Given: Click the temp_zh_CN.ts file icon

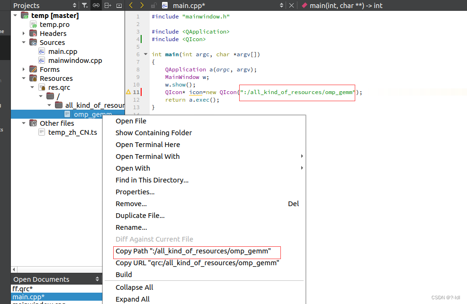Looking at the screenshot, I should coord(42,132).
